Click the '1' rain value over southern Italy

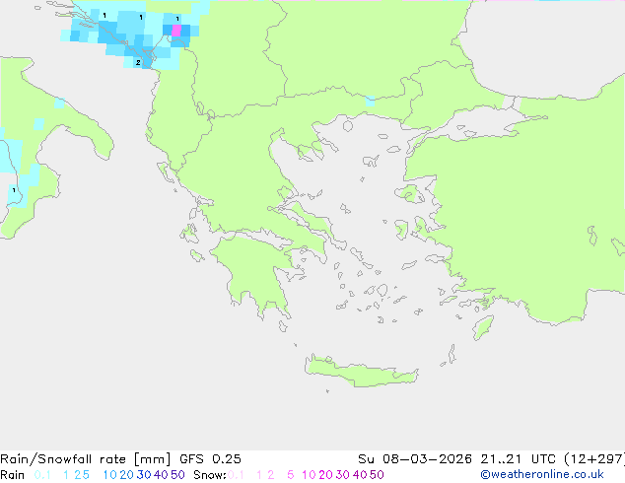14,190
